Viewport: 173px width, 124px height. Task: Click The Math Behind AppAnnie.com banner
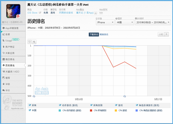pyautogui.click(x=13, y=102)
